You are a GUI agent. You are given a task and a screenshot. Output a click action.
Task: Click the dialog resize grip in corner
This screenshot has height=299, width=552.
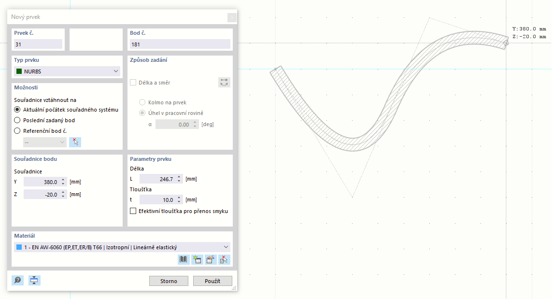pyautogui.click(x=234, y=288)
